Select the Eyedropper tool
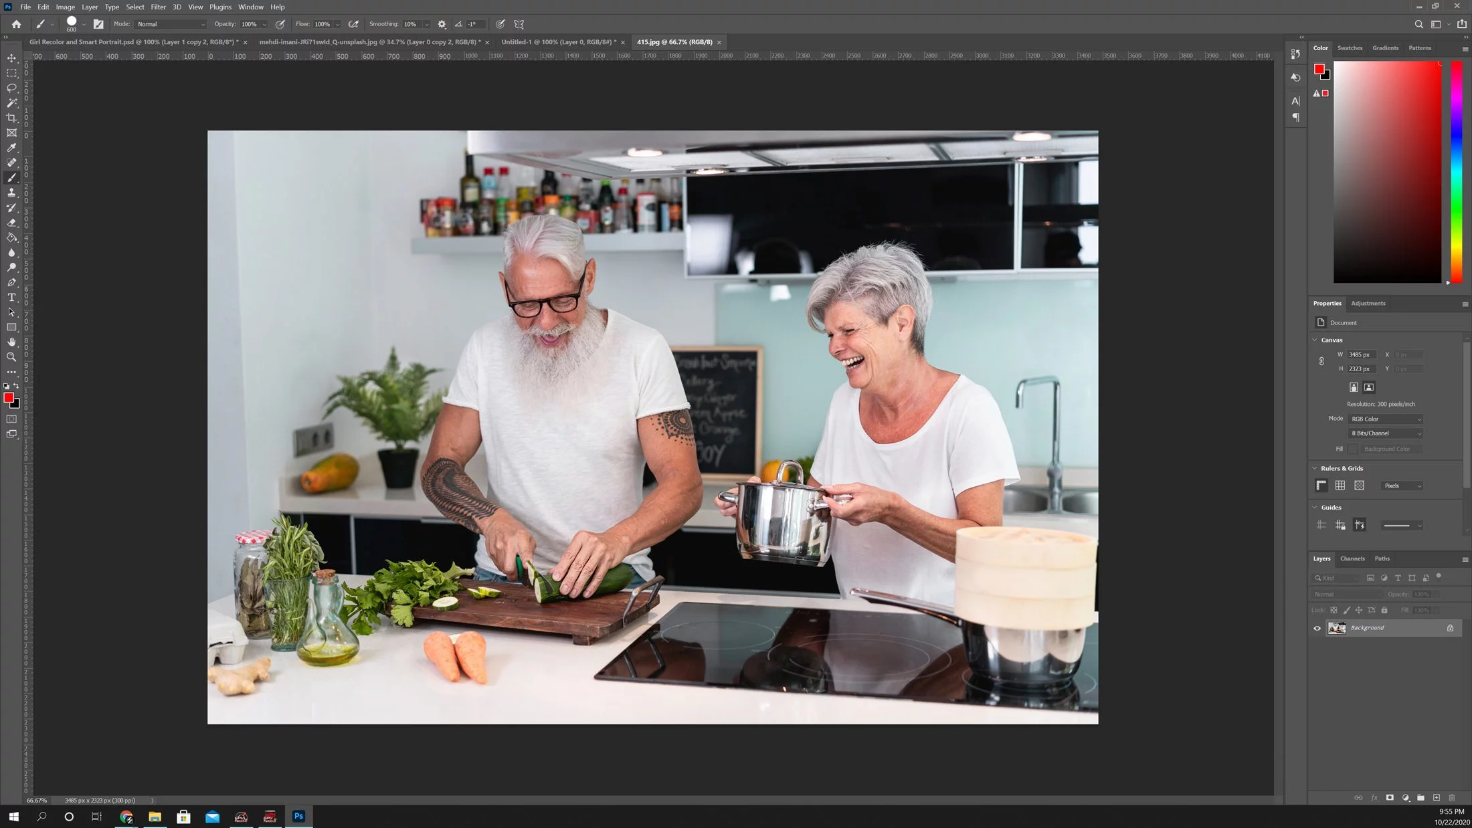The width and height of the screenshot is (1472, 828). 11,148
